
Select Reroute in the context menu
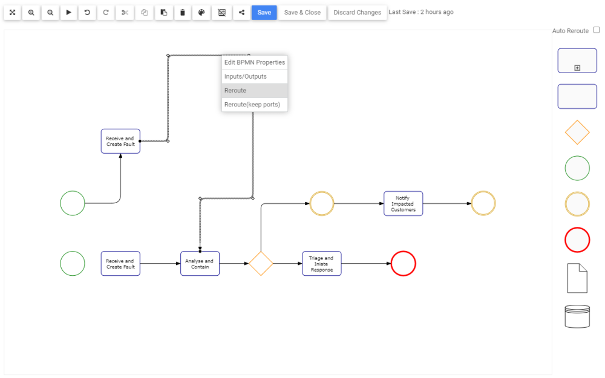tap(255, 91)
